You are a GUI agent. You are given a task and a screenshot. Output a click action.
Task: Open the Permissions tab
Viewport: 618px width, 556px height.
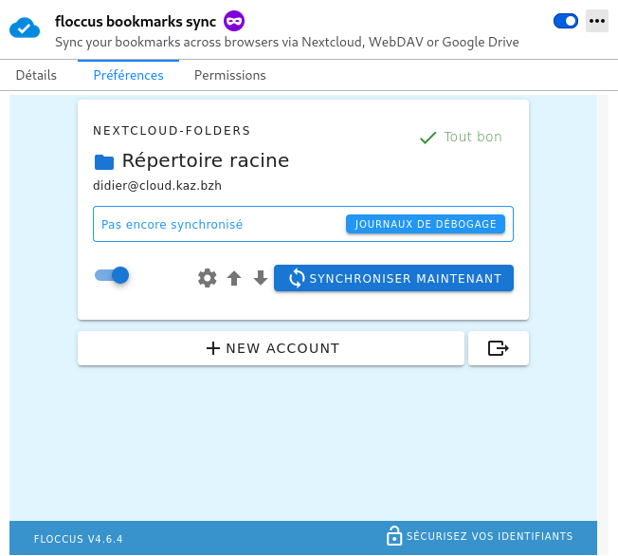pos(229,75)
